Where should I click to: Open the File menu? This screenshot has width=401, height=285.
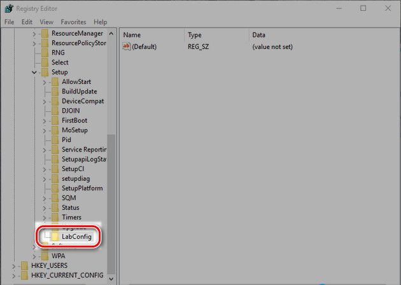[x=9, y=22]
